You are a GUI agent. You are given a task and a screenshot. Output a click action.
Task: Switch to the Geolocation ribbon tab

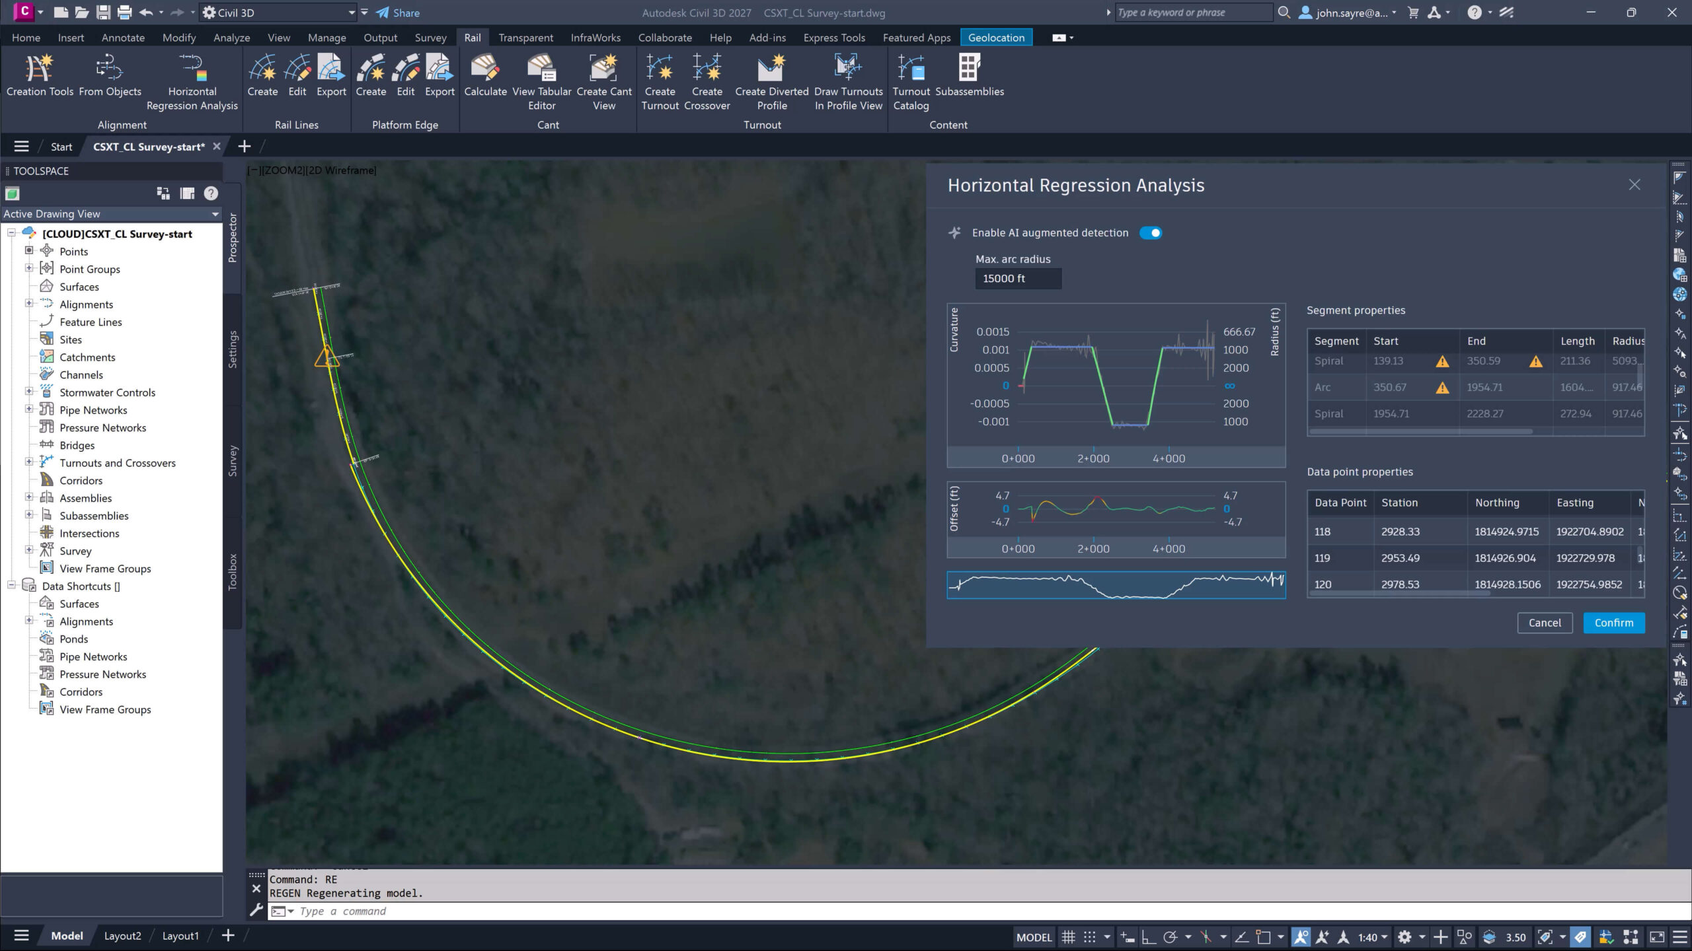(x=996, y=38)
